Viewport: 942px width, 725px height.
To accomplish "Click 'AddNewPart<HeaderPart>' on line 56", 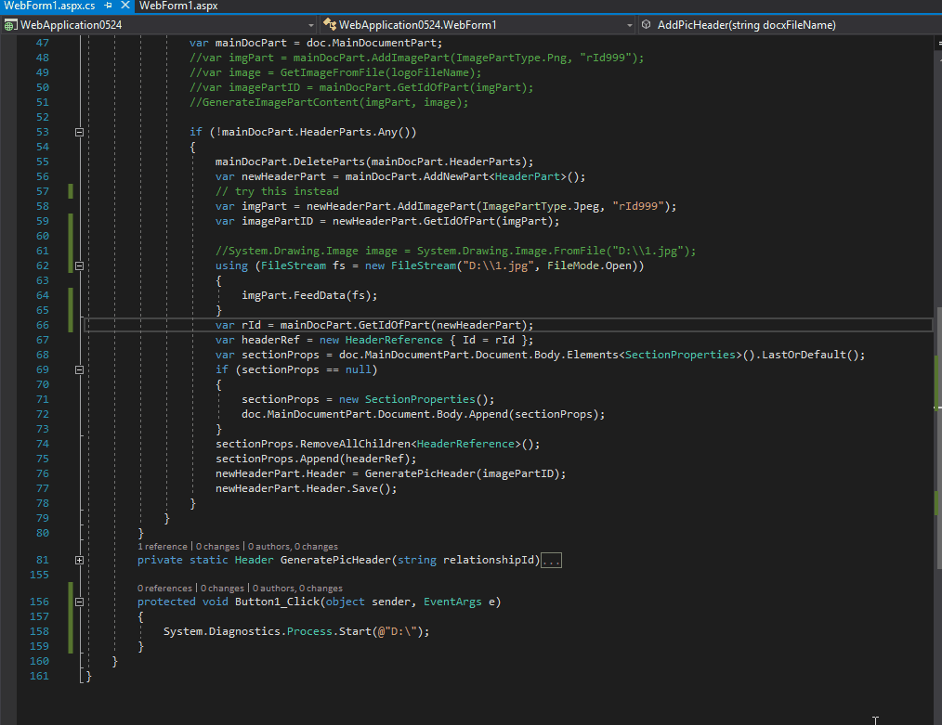I will tap(495, 177).
